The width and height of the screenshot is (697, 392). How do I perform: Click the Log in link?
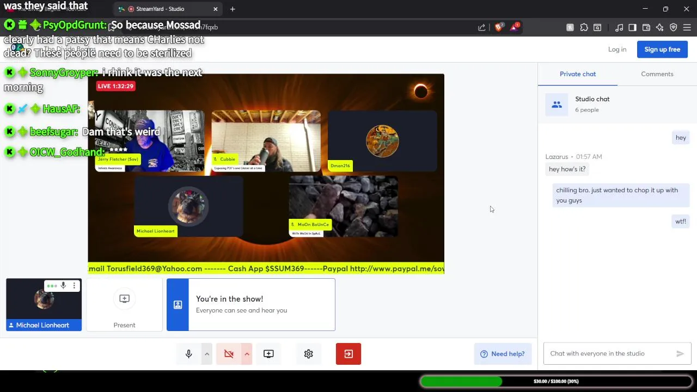[x=617, y=50]
